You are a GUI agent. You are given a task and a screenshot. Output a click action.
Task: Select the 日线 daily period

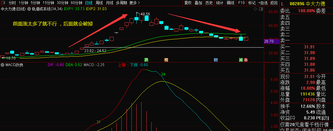[x=89, y=3]
